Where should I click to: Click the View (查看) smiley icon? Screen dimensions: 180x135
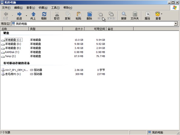pos(158,14)
